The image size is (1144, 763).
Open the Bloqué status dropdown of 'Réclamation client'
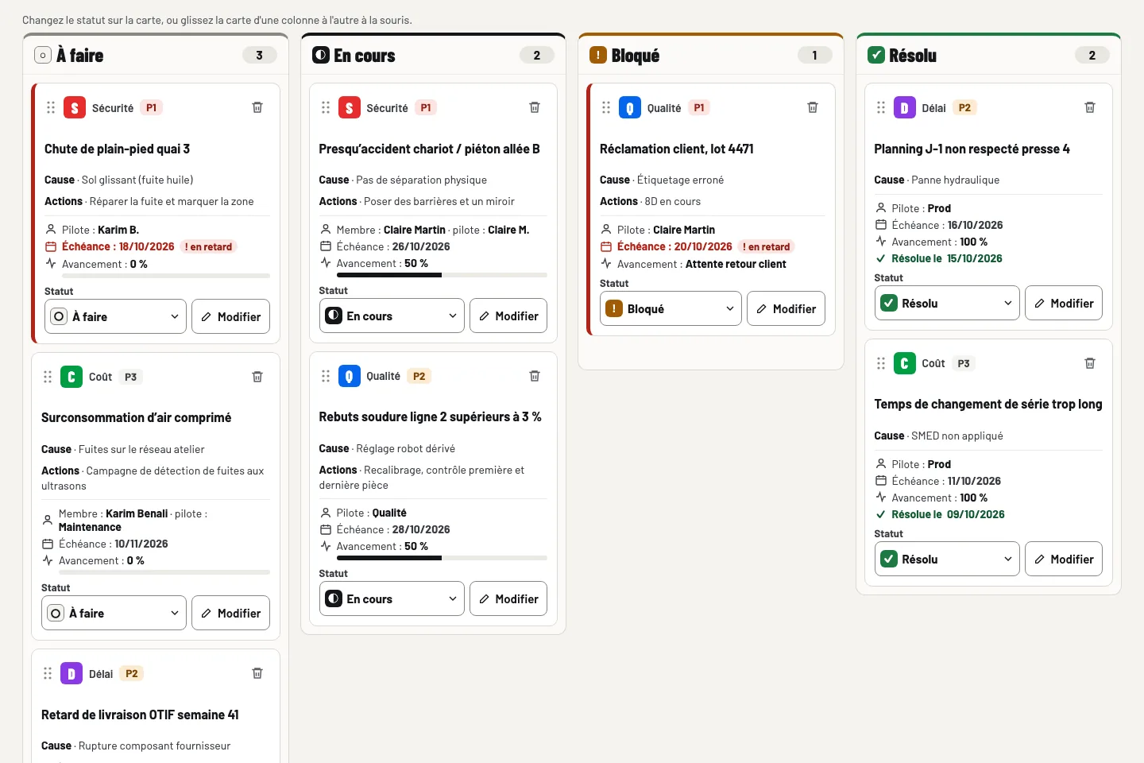671,308
